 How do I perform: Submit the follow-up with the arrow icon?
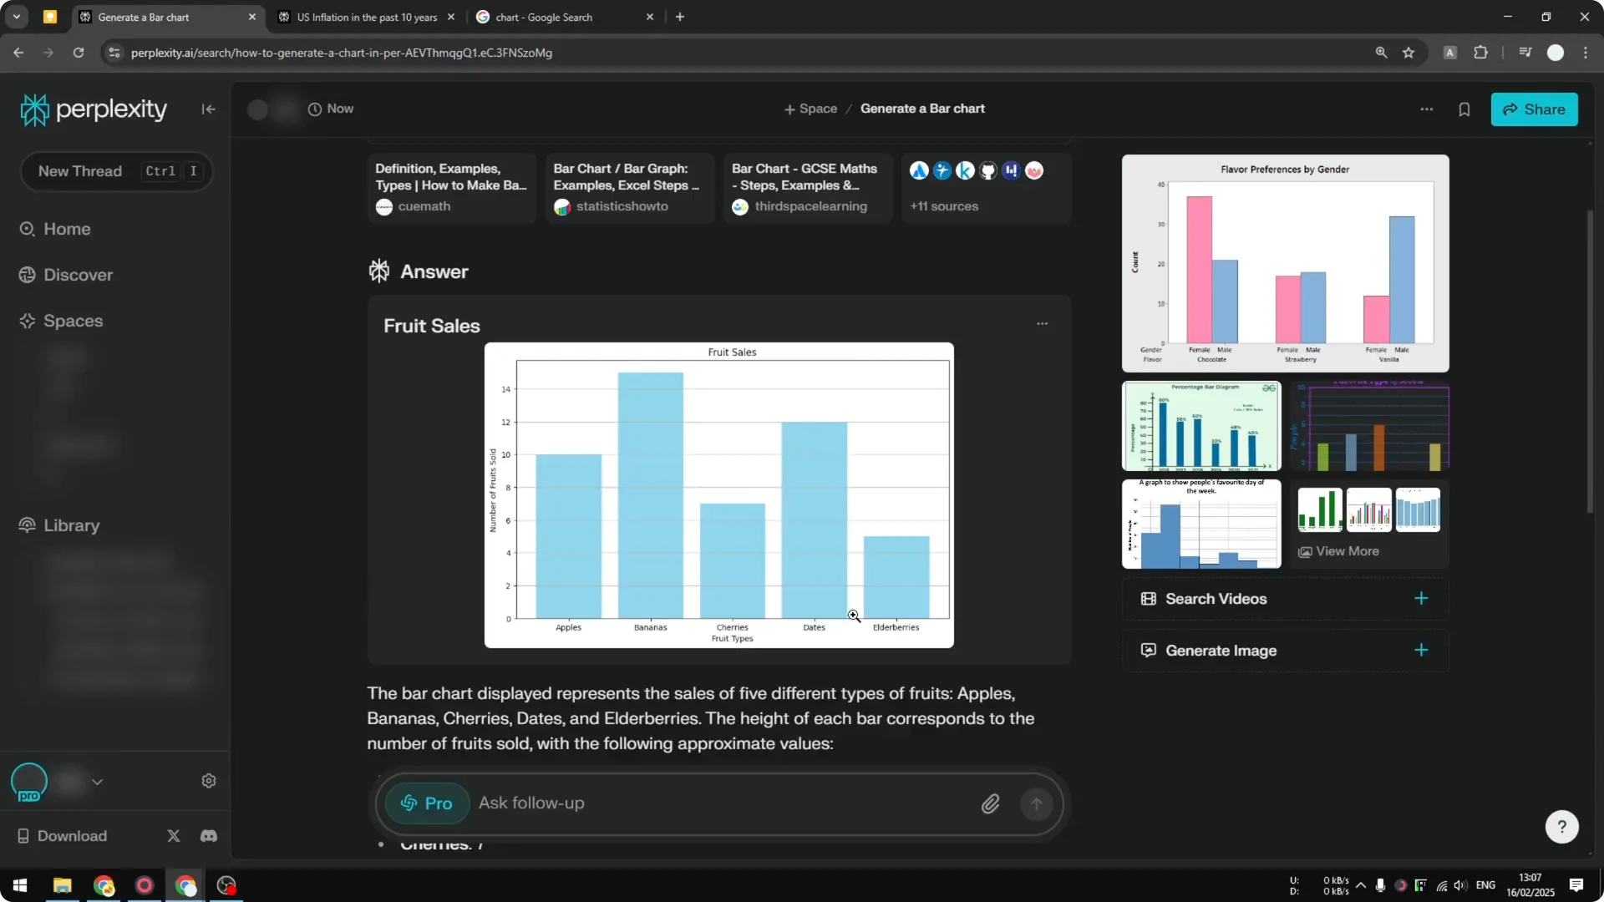1036,803
